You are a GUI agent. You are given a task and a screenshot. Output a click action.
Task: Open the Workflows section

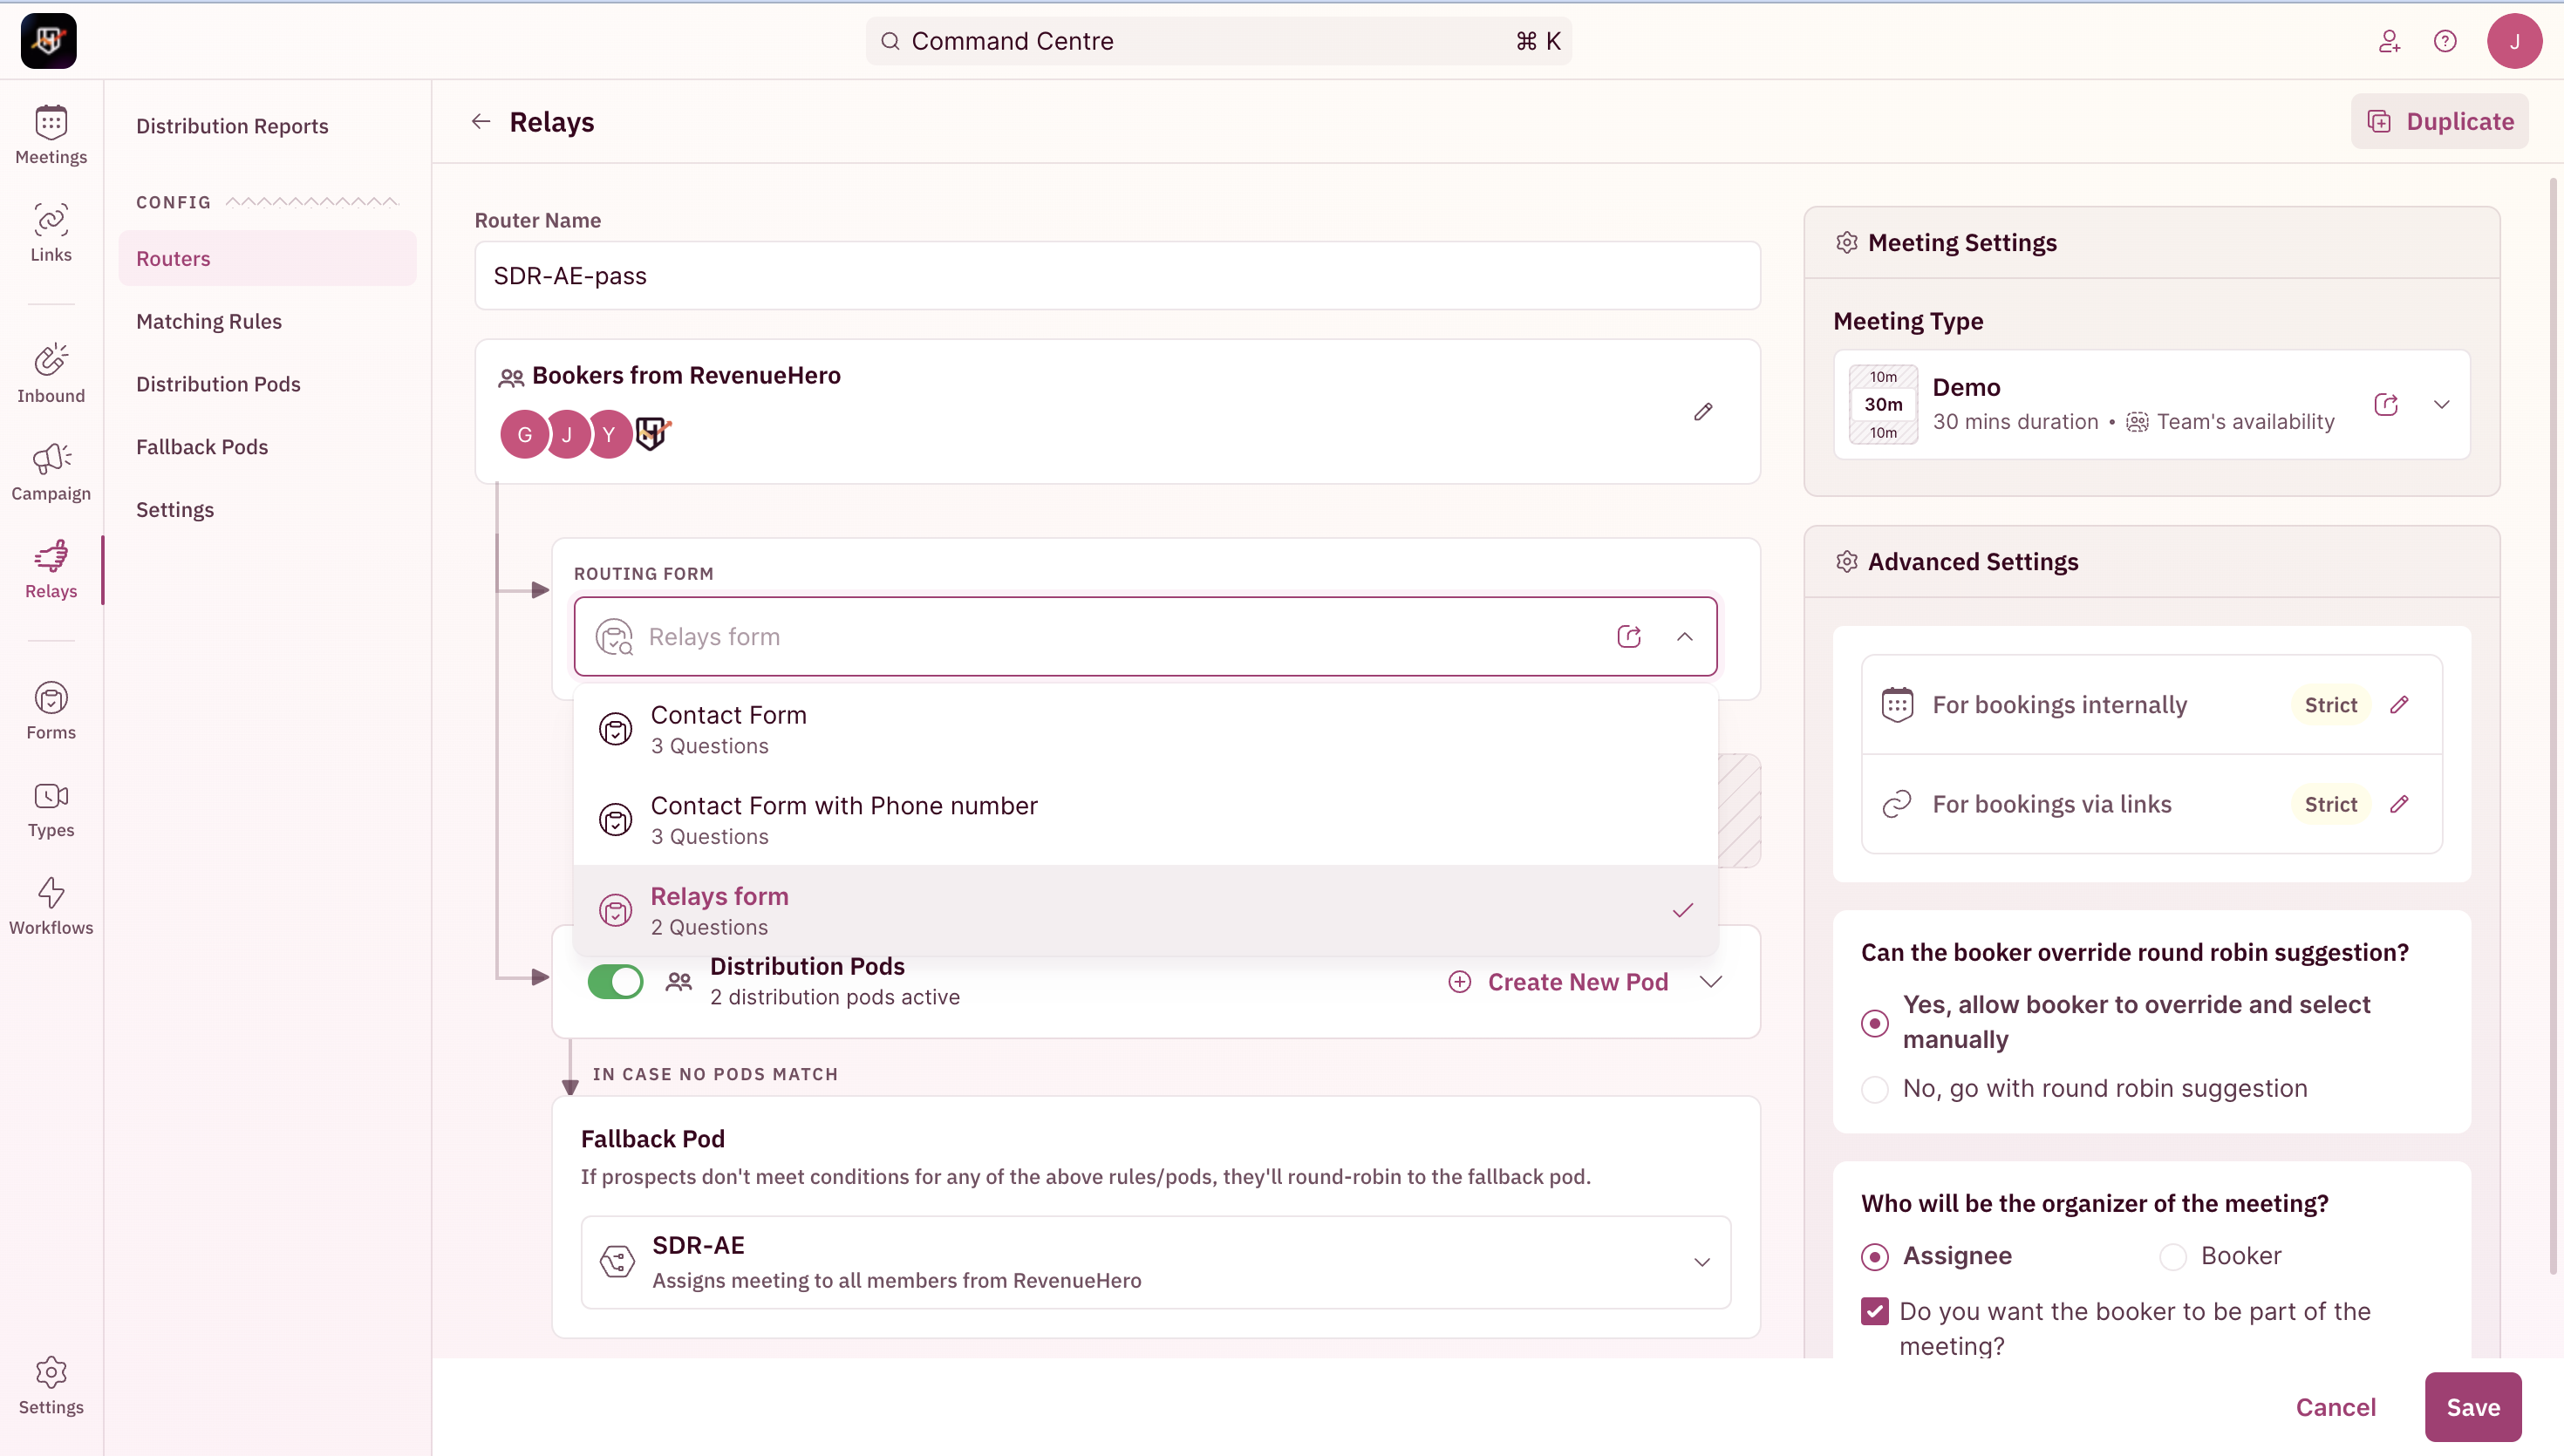click(x=51, y=906)
